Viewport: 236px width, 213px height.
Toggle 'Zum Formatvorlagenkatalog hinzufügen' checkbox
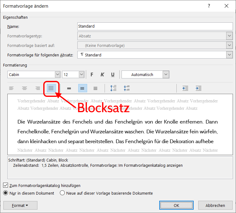(6, 185)
